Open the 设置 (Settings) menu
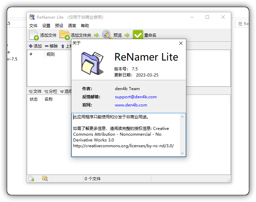Screen dimensions: 256x202 (46, 26)
